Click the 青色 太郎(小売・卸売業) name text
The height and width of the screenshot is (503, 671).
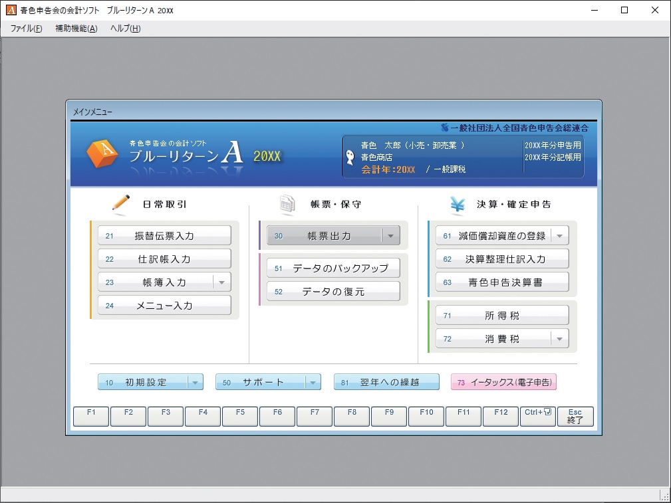[412, 146]
